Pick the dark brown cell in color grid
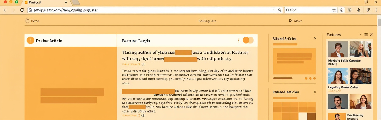Viewport: 381px width, 120px height. point(311,116)
